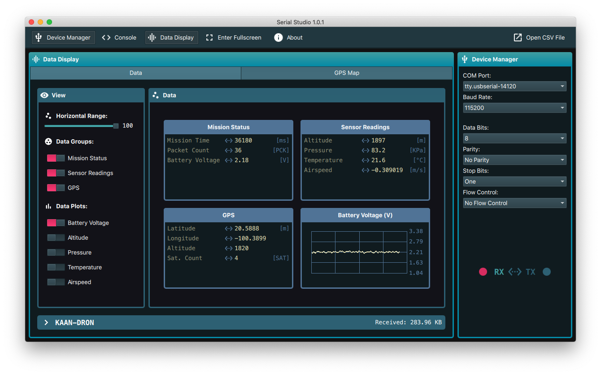Open the COM Port dropdown
Screen dimensions: 601x375
(514, 86)
